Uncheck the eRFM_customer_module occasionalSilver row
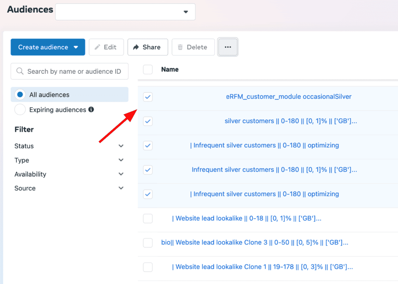Screen dimensions: 398x284 [x=148, y=97]
